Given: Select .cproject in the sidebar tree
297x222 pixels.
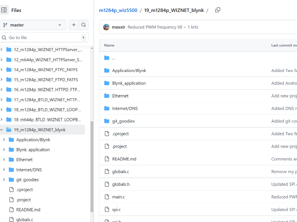Looking at the screenshot, I should coord(24,190).
